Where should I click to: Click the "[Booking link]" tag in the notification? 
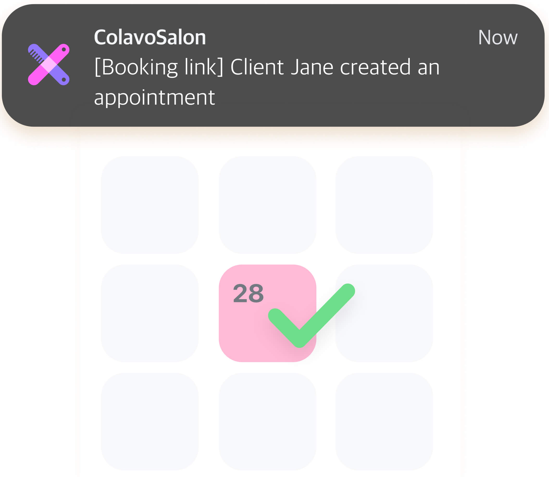tap(159, 67)
